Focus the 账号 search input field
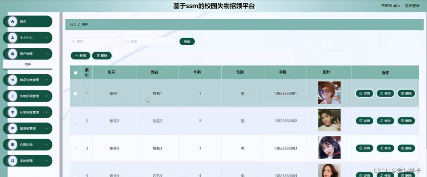The height and width of the screenshot is (177, 427). click(x=96, y=41)
